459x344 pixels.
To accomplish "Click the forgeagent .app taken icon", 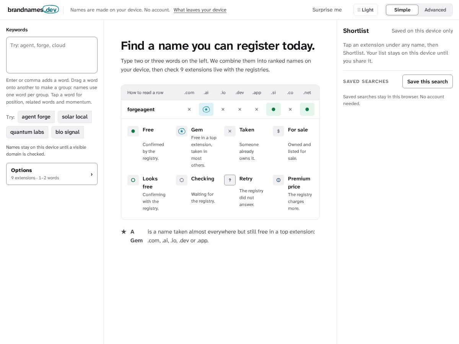I will click(257, 109).
